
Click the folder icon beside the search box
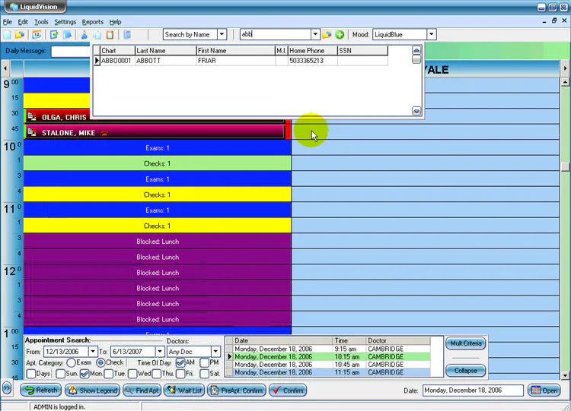pos(327,35)
